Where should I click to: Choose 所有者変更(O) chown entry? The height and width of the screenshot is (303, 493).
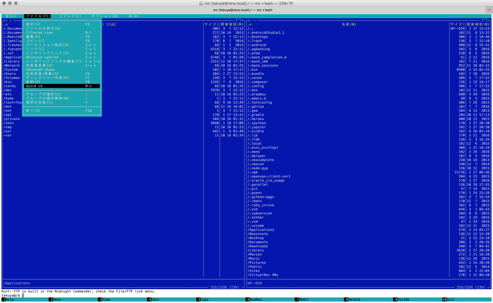pyautogui.click(x=62, y=65)
